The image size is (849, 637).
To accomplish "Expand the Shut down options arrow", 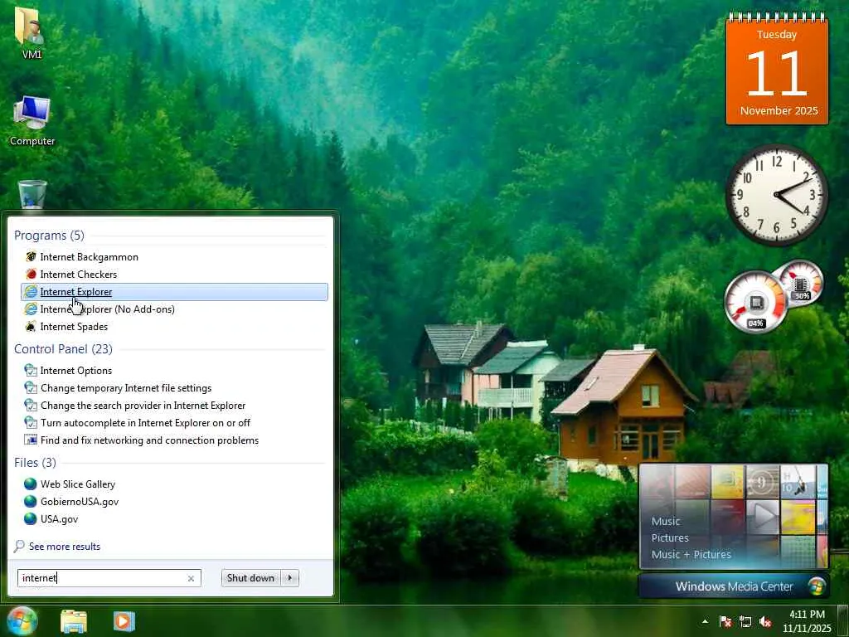I will (x=290, y=578).
